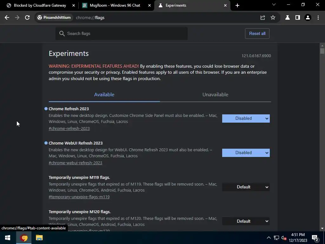
Task: Click the Temporarily unexpire M120 flags title
Action: [80, 212]
